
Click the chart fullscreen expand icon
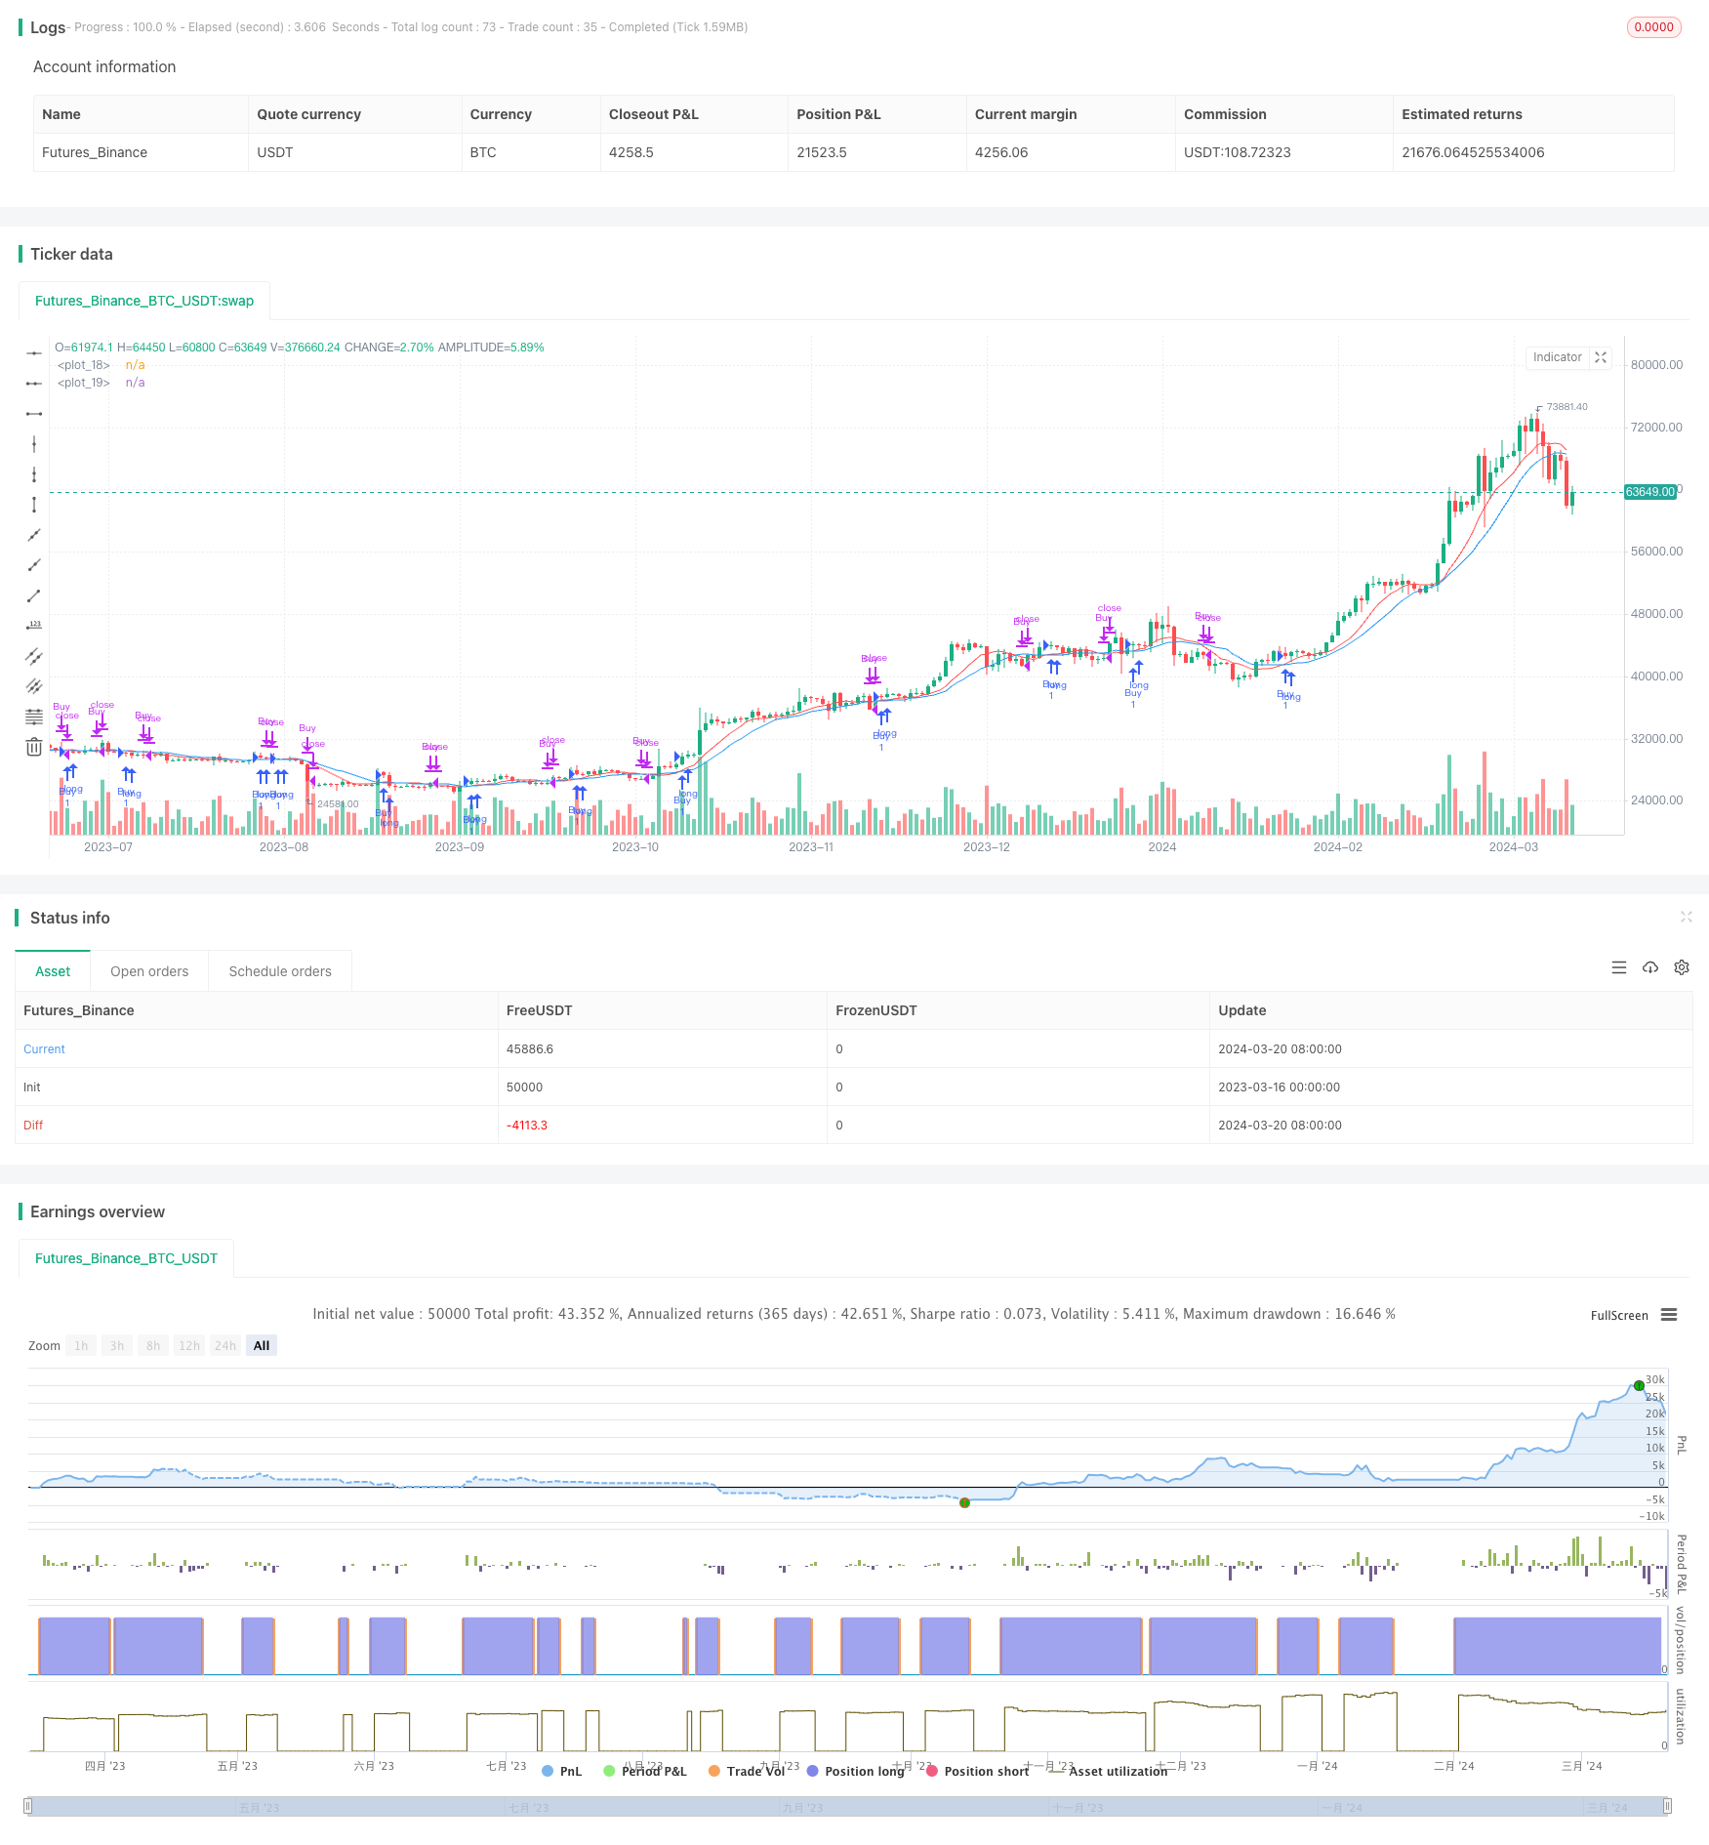[1601, 357]
